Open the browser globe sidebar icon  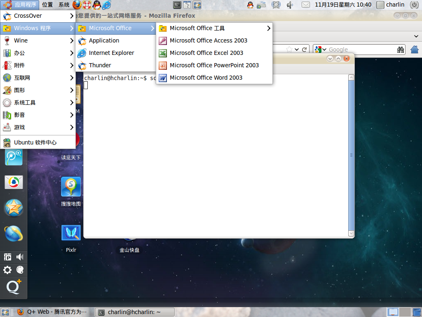tap(14, 234)
